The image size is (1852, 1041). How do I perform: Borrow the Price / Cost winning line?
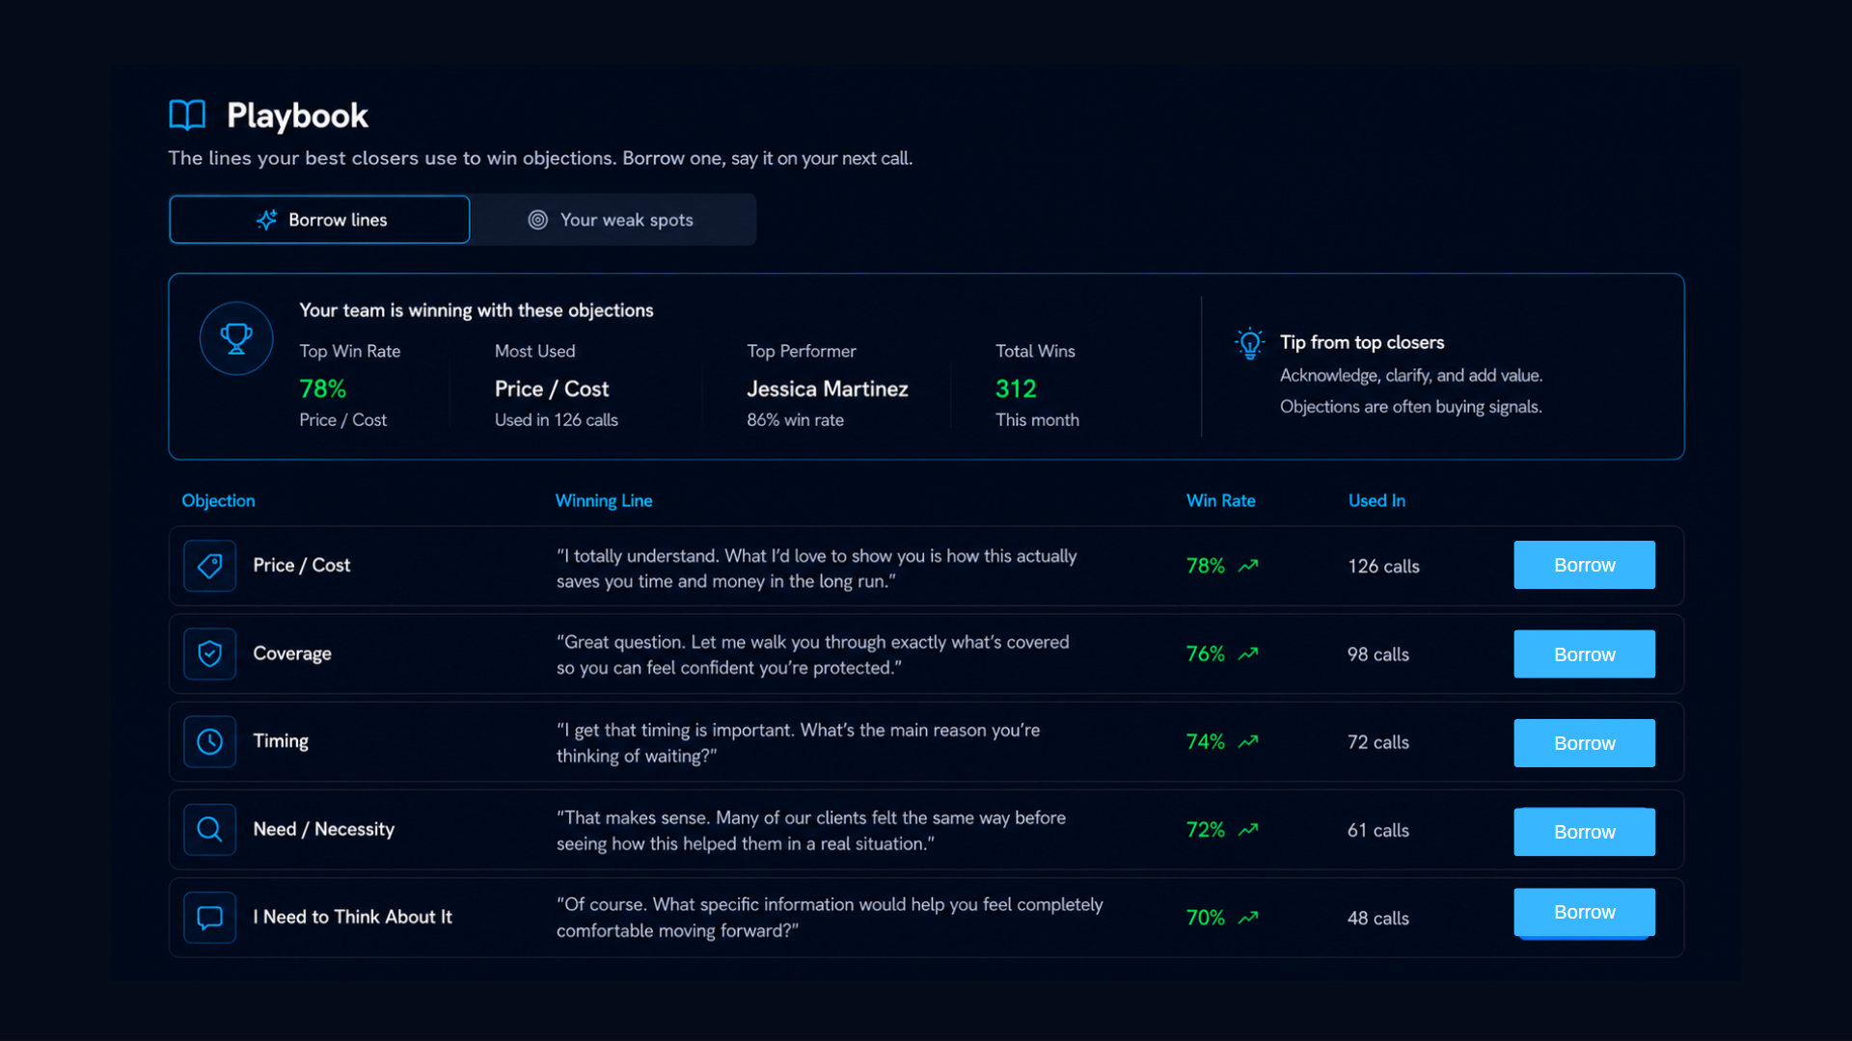(1584, 565)
